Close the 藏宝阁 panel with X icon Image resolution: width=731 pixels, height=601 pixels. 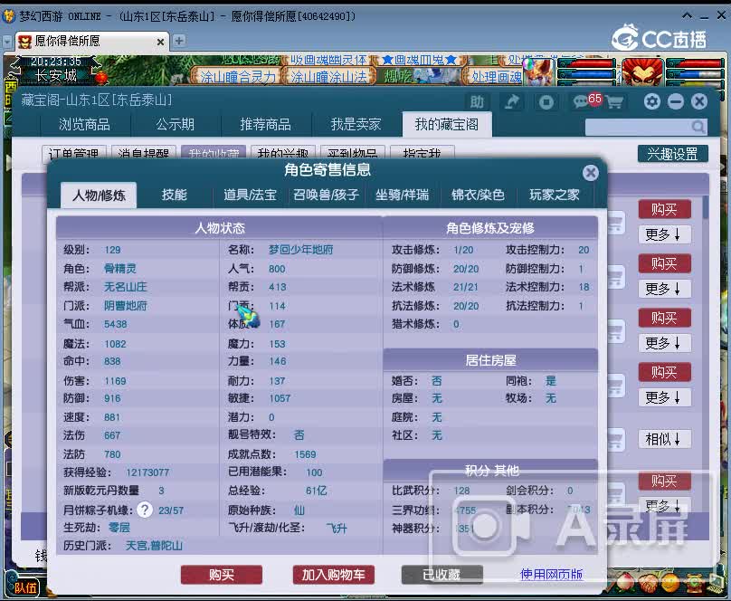click(698, 101)
